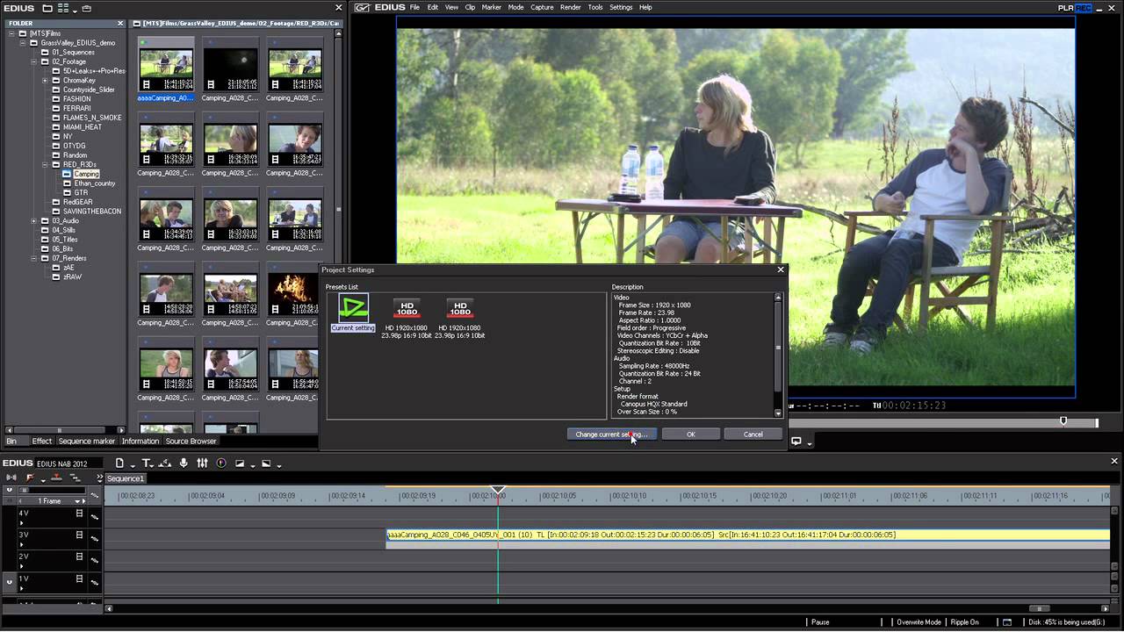Select the yellow aaaaCamping clip on track 3V
Screen dimensions: 1124x632
748,535
